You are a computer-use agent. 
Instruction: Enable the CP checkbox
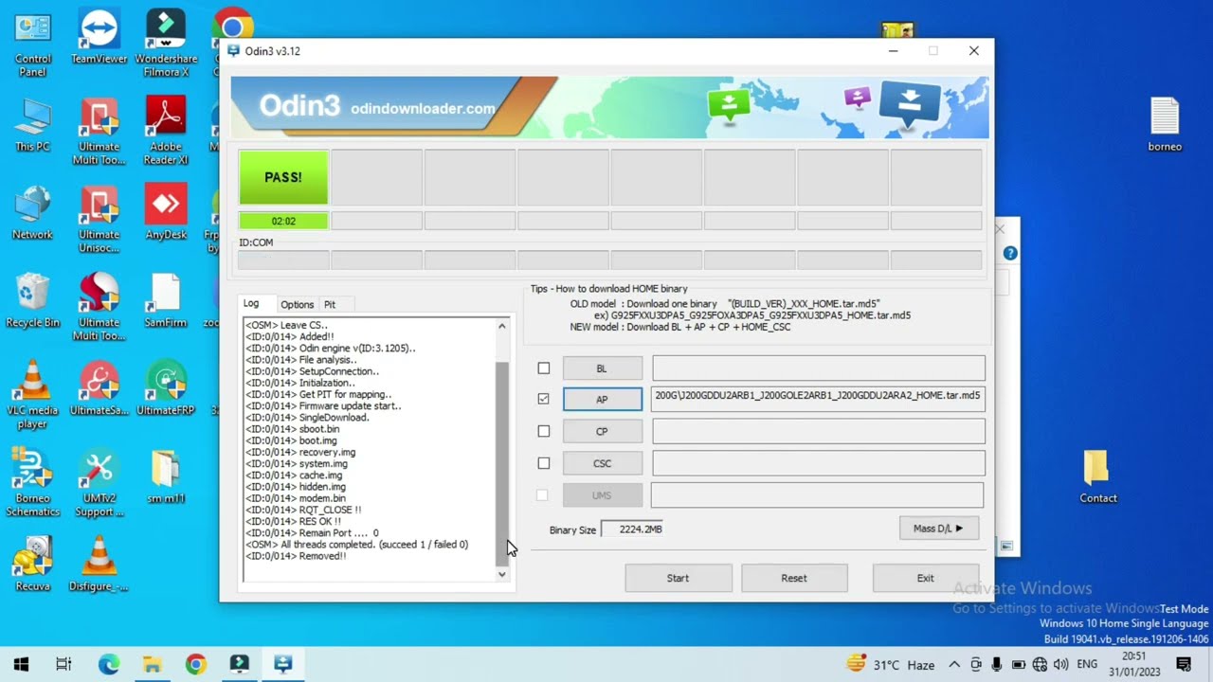(x=543, y=431)
